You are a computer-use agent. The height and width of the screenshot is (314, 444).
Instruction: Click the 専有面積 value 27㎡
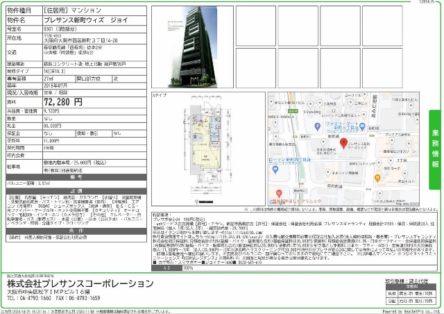click(x=49, y=79)
